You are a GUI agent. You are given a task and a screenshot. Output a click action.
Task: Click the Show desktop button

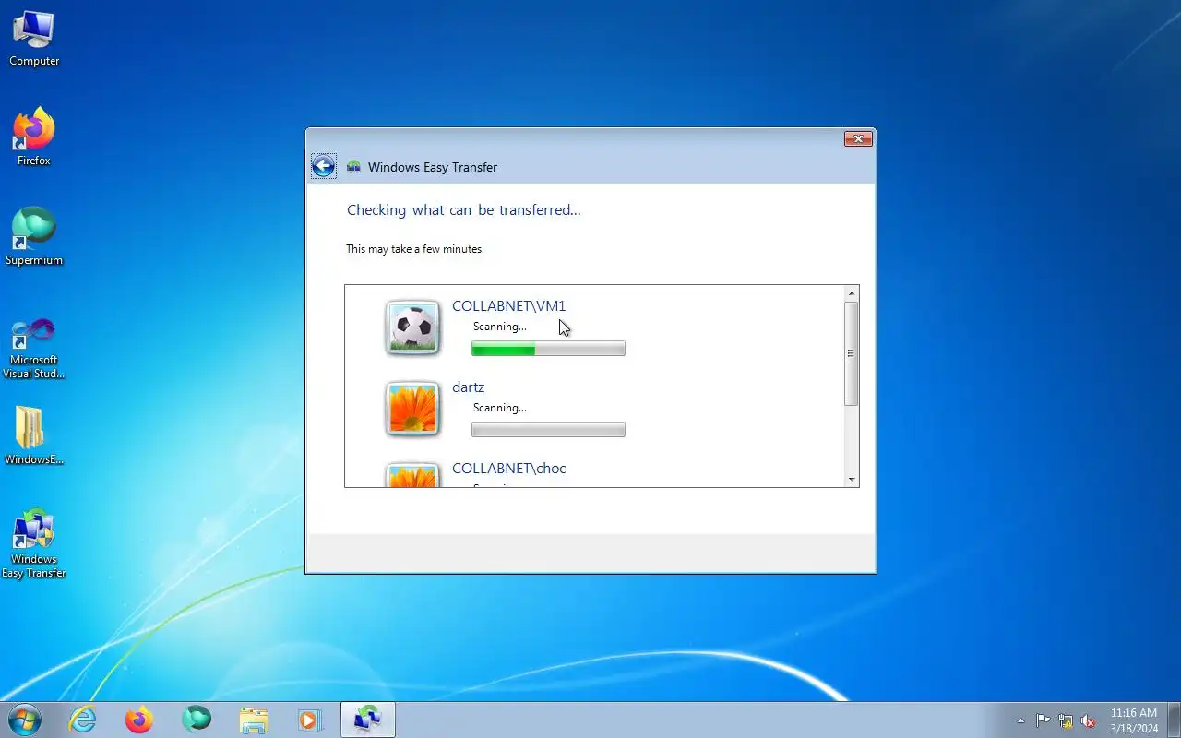coord(1174,720)
